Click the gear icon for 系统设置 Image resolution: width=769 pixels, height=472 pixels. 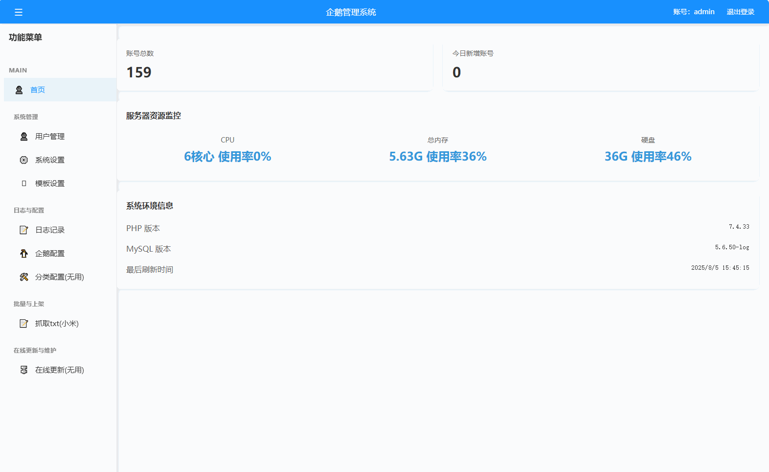pyautogui.click(x=24, y=160)
